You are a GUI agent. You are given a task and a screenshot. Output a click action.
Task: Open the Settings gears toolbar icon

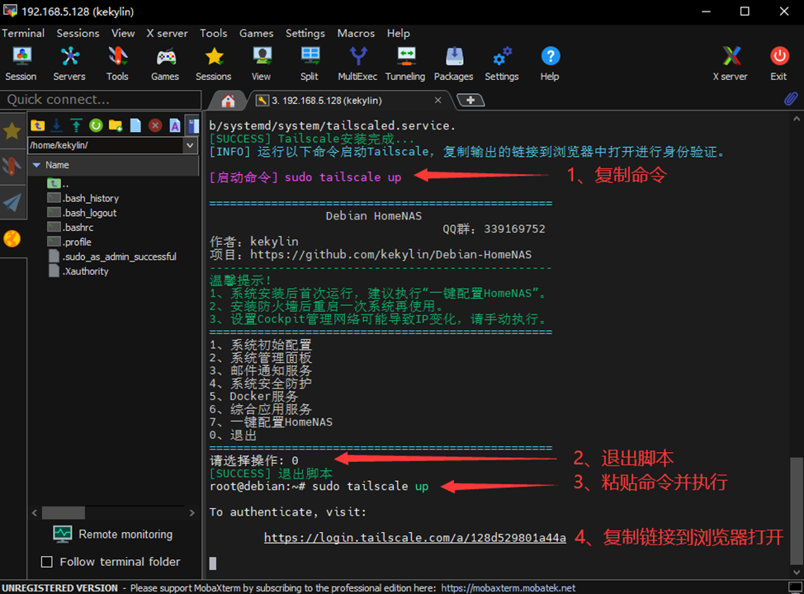(x=502, y=64)
